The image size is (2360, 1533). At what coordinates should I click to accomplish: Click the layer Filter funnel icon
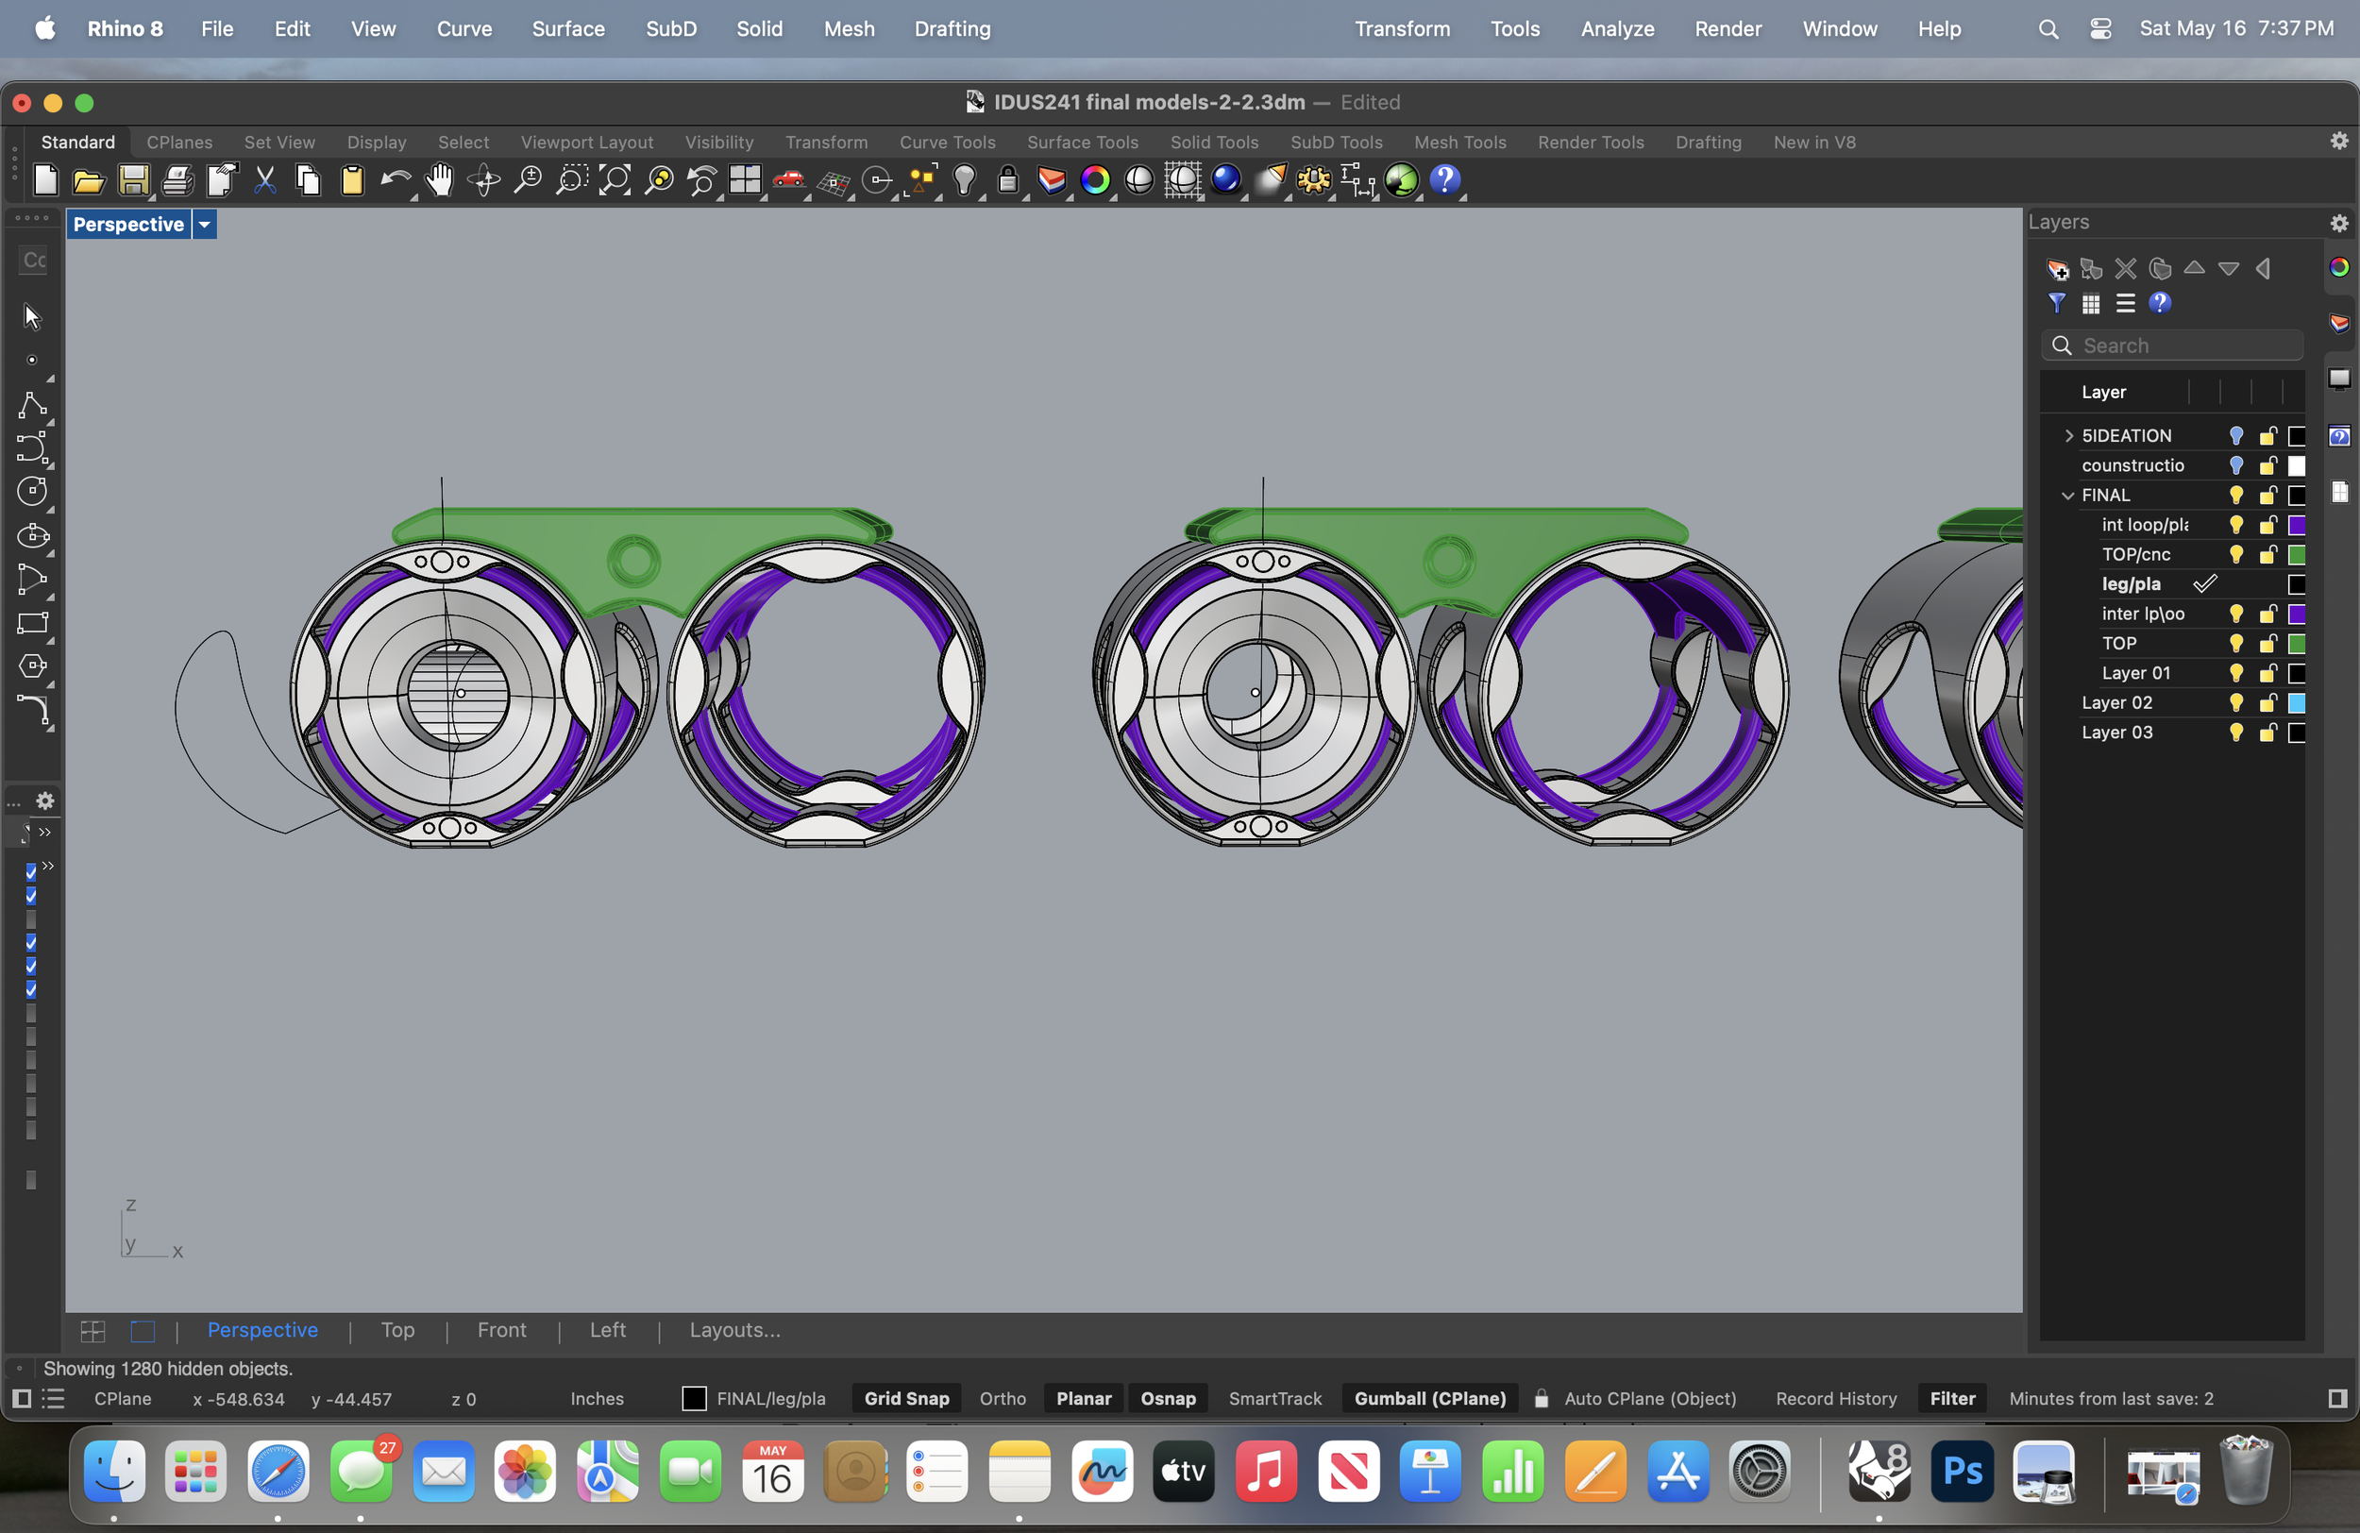2058,303
